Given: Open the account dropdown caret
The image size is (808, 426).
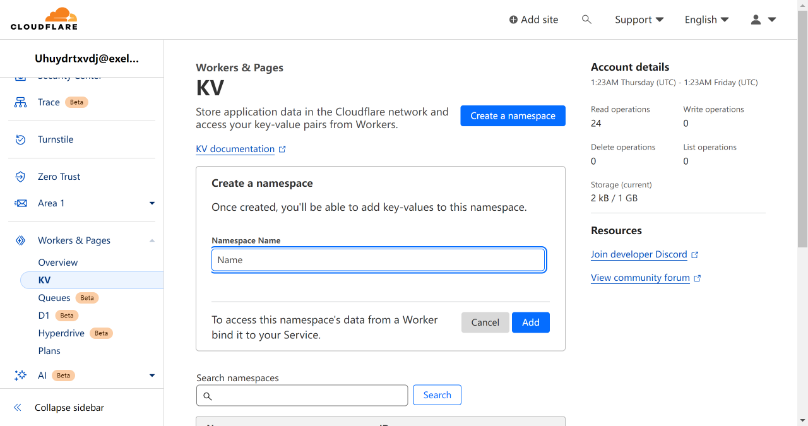Looking at the screenshot, I should click(x=772, y=20).
